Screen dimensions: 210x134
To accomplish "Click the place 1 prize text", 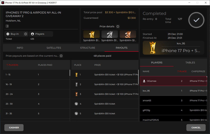I will click(x=116, y=75).
